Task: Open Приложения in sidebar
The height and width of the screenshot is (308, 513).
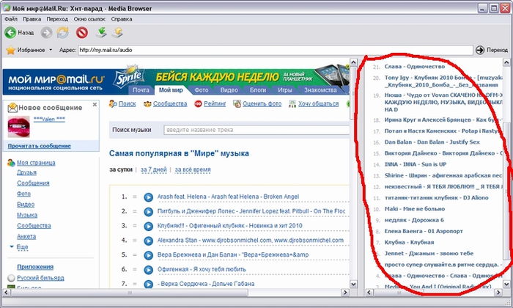Action: click(35, 267)
